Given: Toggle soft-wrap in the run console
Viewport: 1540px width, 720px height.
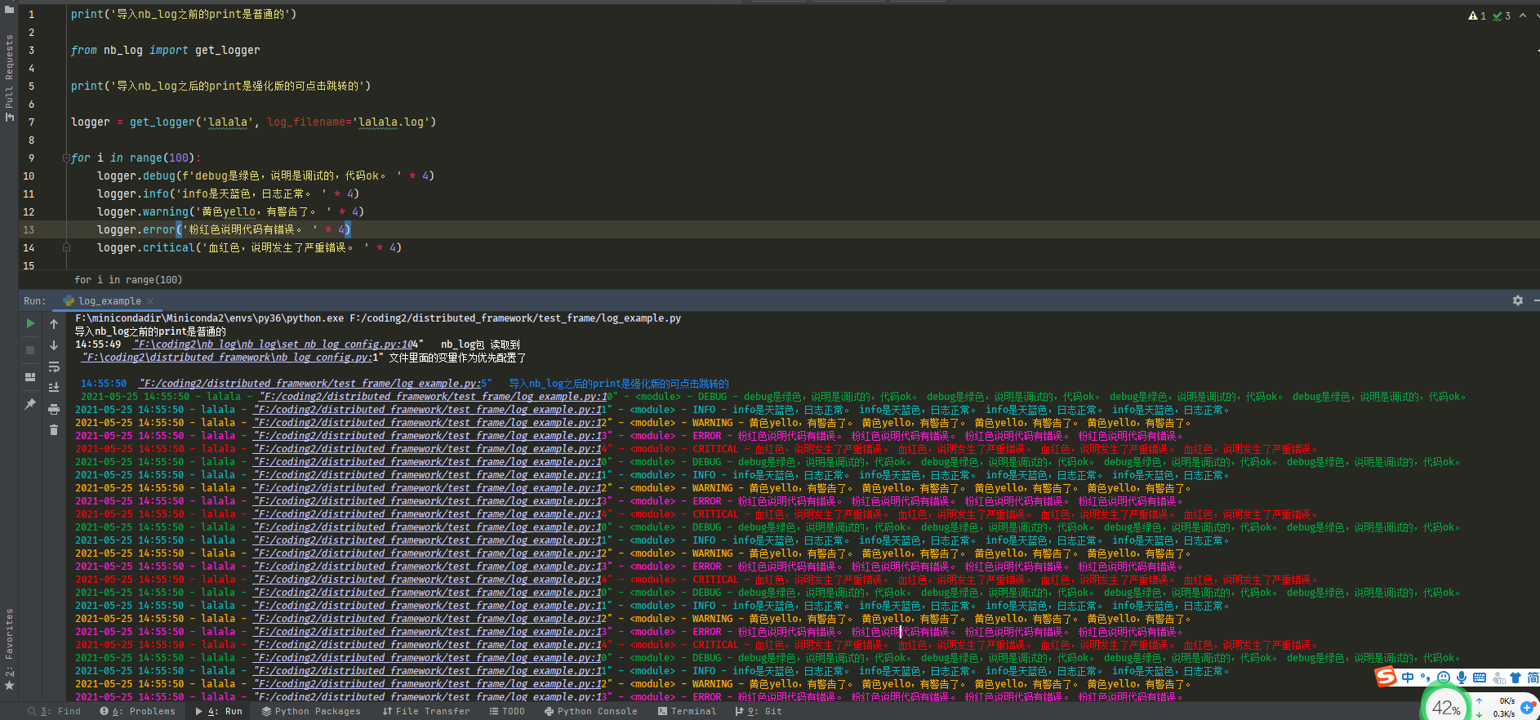Looking at the screenshot, I should click(x=54, y=367).
